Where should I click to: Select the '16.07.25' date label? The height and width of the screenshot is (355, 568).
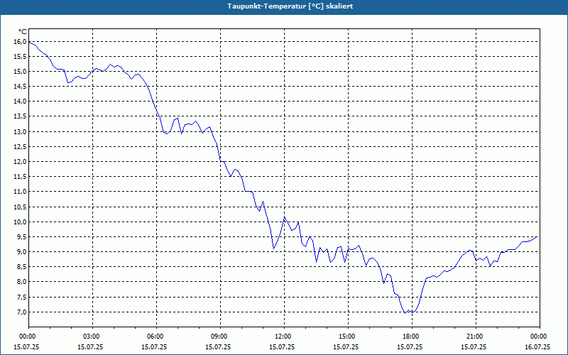click(x=537, y=347)
